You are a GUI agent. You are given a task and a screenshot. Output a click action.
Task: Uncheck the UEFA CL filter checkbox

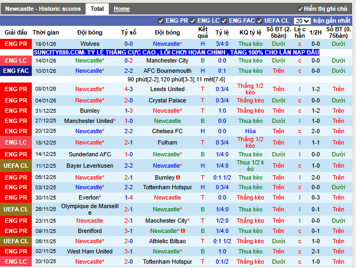click(x=260, y=21)
